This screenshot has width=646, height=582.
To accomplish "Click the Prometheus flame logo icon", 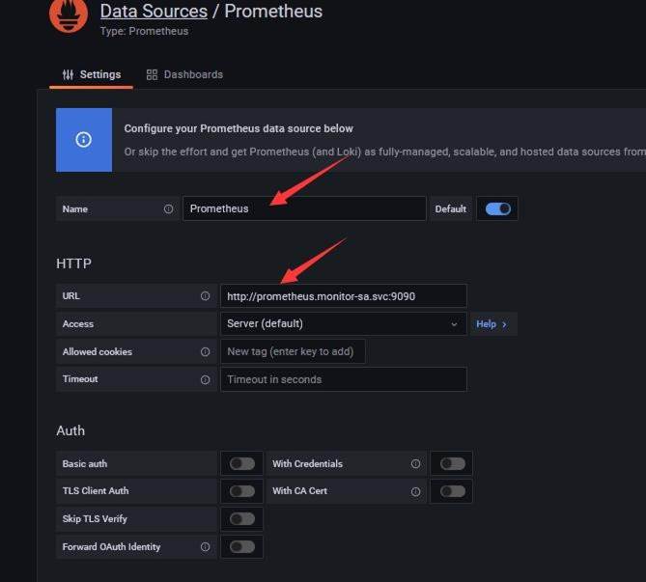I will coord(68,14).
